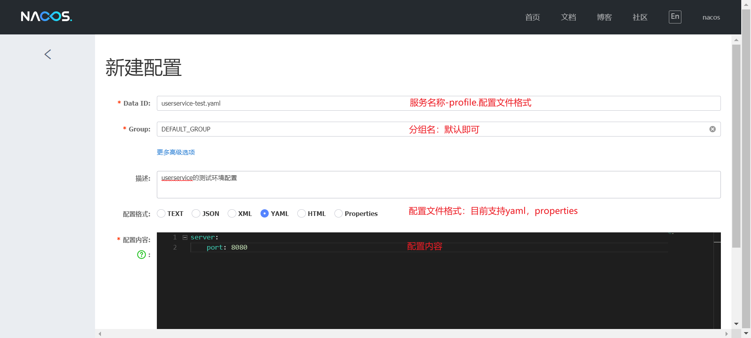Select the JSON format radio button

[196, 214]
